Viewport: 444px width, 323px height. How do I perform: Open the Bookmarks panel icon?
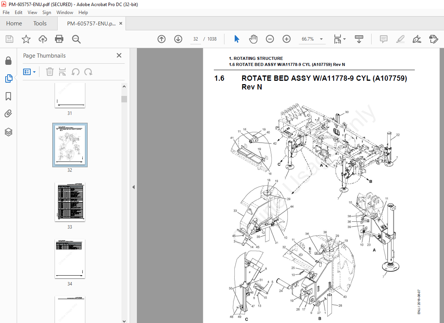(x=8, y=96)
